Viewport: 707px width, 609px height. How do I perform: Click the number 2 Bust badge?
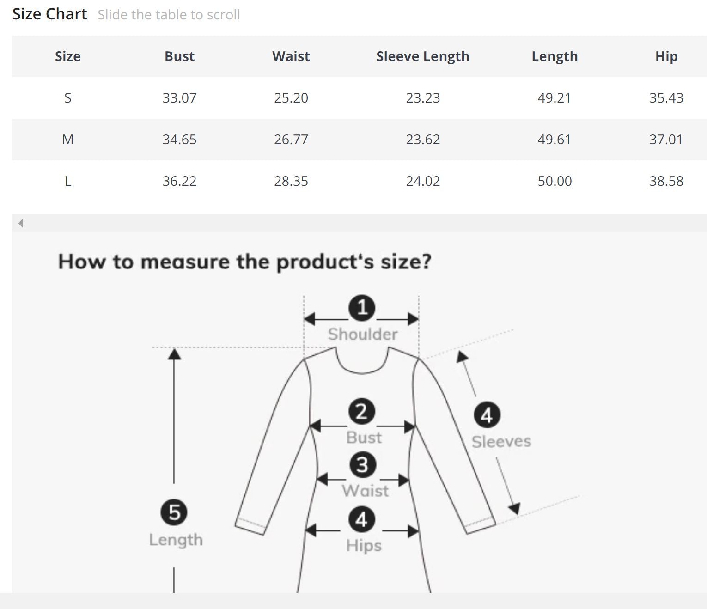point(362,412)
